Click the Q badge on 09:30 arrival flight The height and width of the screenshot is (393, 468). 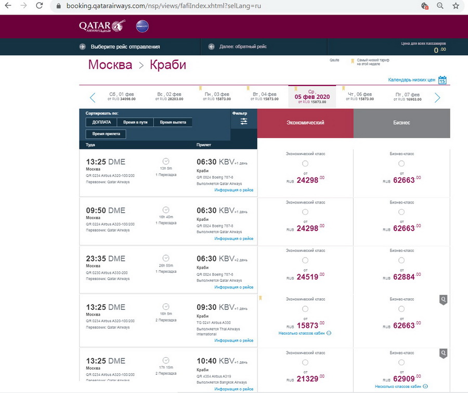coord(443,299)
